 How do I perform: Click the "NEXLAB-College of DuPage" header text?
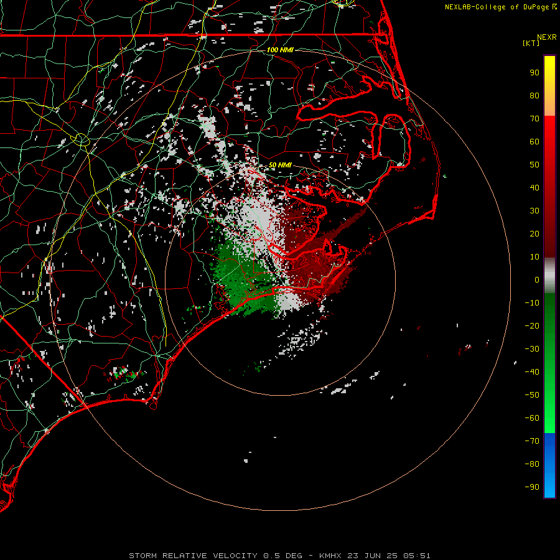coord(497,7)
